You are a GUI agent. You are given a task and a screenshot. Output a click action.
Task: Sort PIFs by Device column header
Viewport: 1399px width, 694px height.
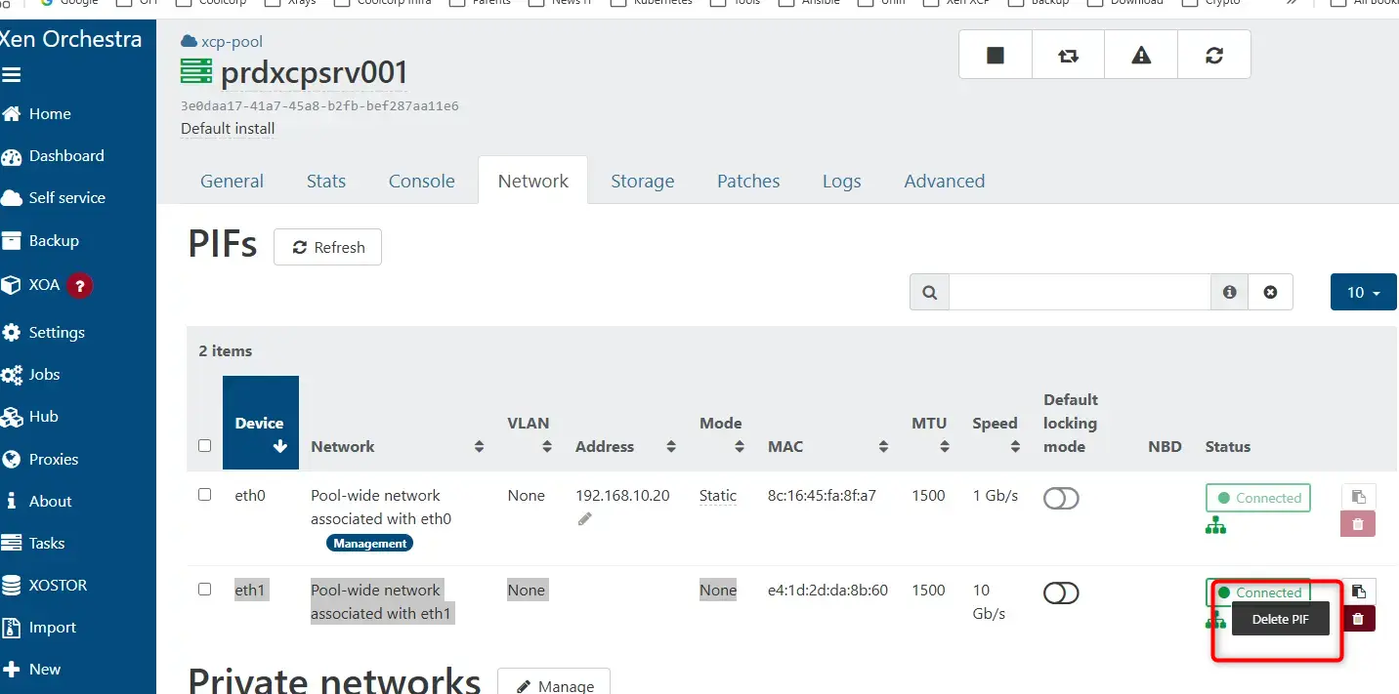(x=260, y=424)
